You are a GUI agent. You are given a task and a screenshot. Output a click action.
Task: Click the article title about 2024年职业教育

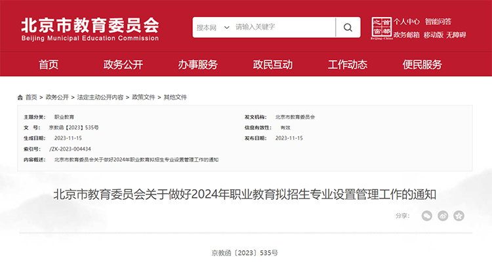click(x=245, y=195)
